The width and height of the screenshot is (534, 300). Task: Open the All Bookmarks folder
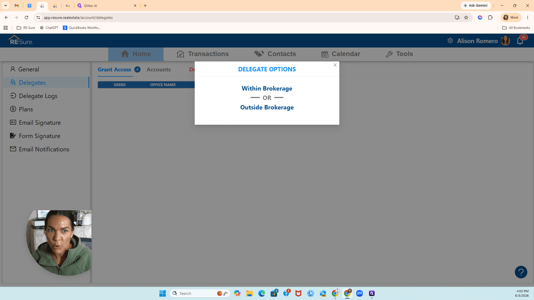tap(516, 28)
